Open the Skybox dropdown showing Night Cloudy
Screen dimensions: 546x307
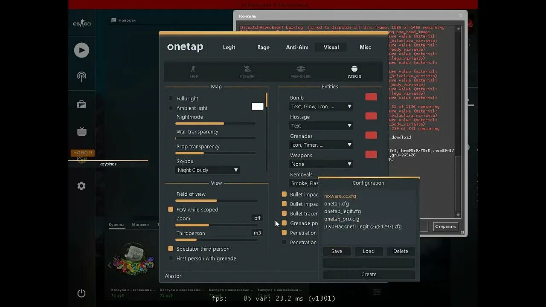207,170
